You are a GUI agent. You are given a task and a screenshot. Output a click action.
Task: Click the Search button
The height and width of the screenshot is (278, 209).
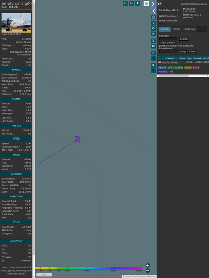click(184, 39)
